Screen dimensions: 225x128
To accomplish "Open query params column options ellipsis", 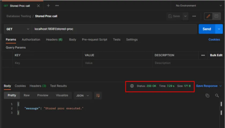I will point(203,55).
